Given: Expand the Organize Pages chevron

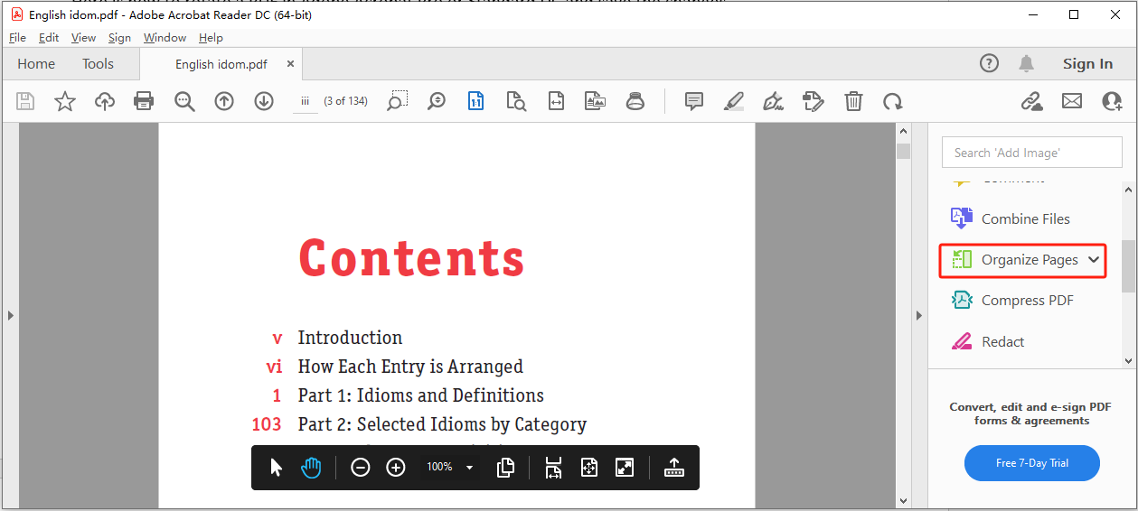Looking at the screenshot, I should pos(1094,260).
